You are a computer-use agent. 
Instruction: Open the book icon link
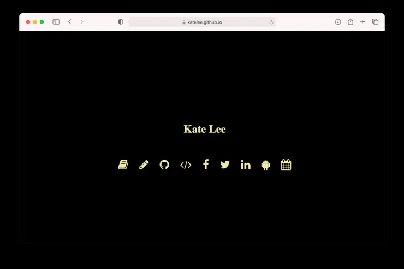tap(123, 165)
